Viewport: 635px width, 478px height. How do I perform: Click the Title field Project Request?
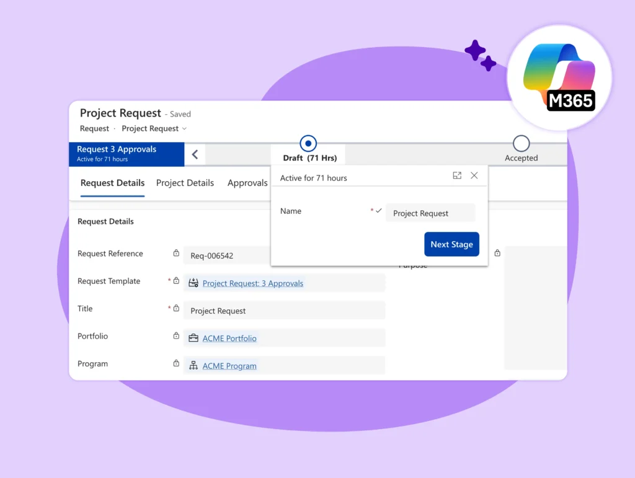284,311
